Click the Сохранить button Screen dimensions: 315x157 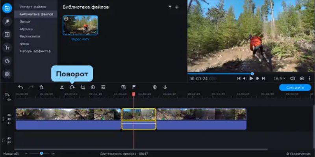(x=295, y=87)
